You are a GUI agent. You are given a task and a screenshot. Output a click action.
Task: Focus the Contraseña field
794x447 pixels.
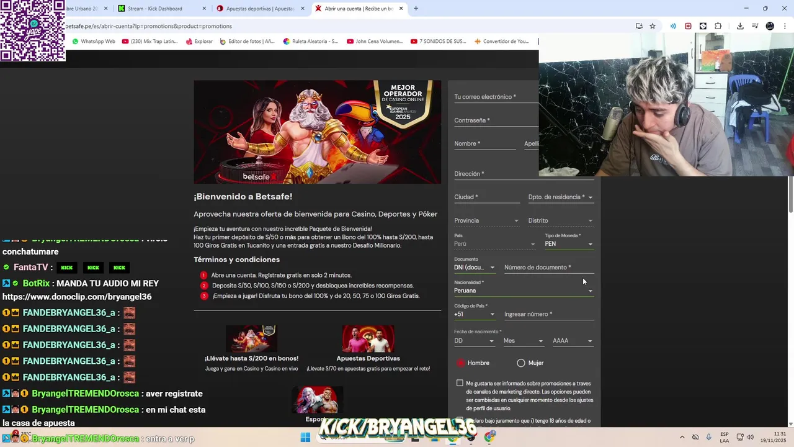click(496, 120)
